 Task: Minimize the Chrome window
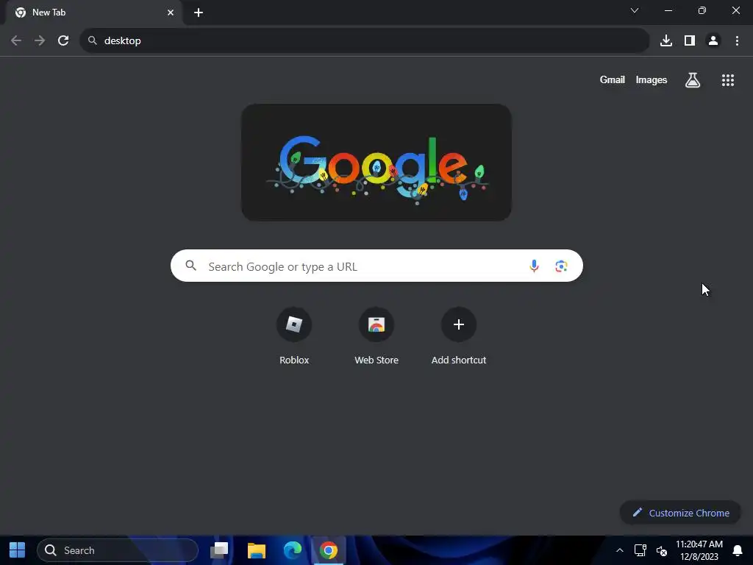coord(668,10)
